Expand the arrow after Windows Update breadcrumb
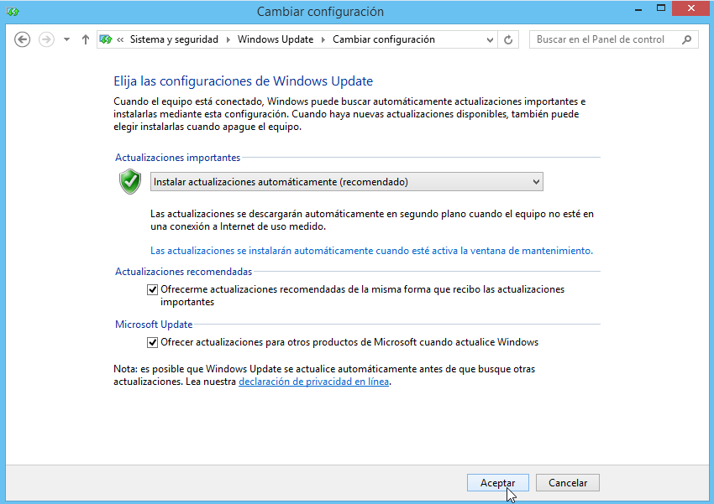The height and width of the screenshot is (504, 714). point(323,39)
